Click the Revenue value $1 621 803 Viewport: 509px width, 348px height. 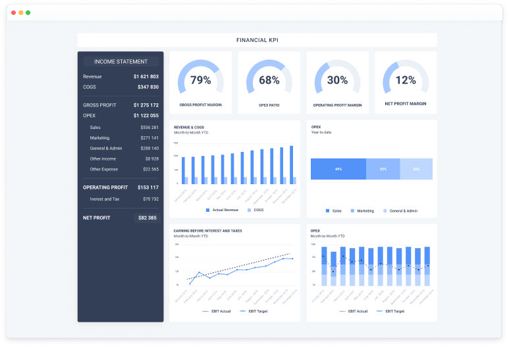(146, 76)
